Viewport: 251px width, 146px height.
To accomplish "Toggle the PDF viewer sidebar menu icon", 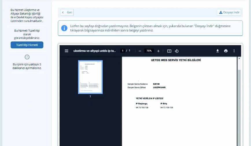I will (x=67, y=51).
